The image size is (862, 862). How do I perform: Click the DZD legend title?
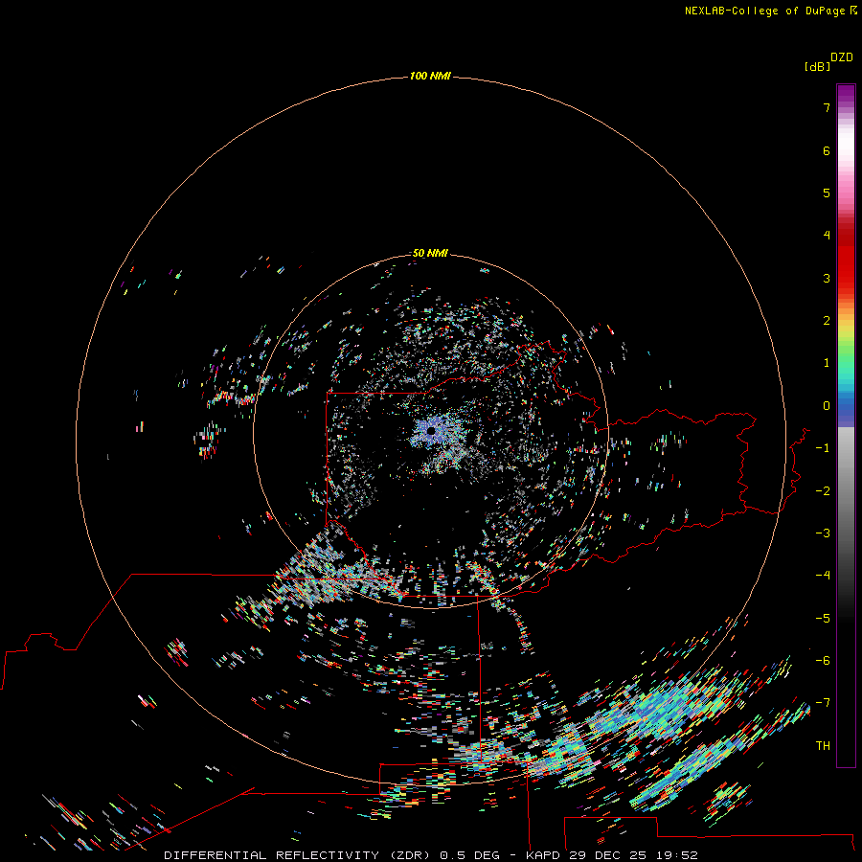(841, 57)
